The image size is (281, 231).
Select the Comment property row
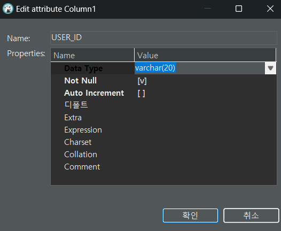click(163, 167)
